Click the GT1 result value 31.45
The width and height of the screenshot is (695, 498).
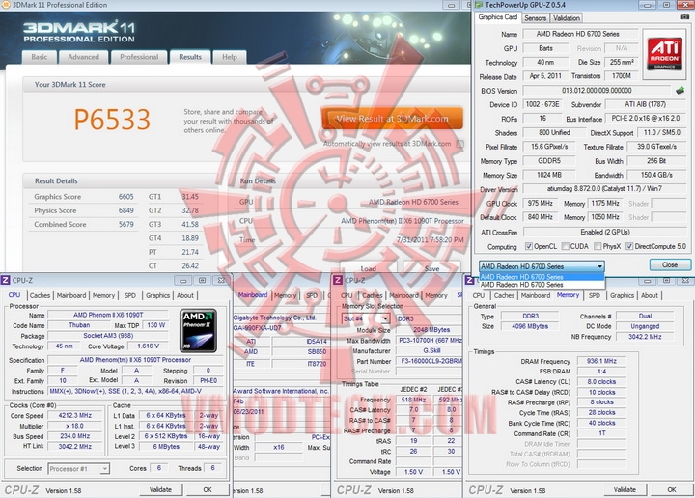point(190,196)
